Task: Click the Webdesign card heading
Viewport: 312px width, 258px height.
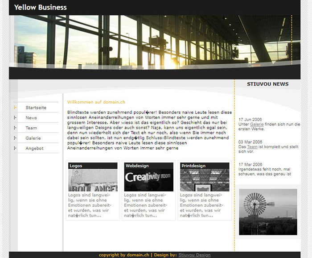Action: (137, 166)
